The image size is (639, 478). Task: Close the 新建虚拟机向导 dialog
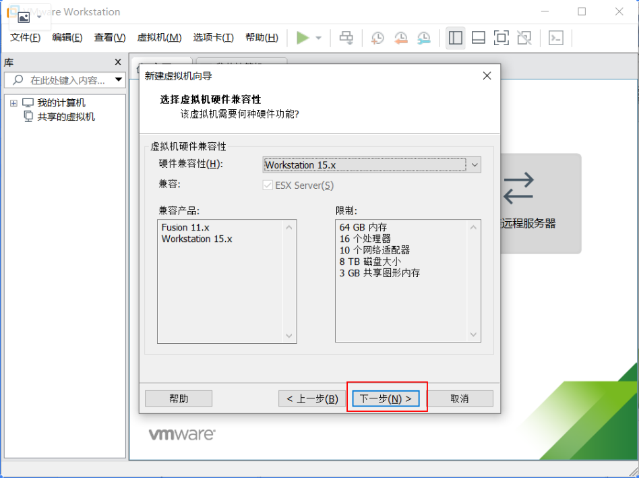click(487, 76)
